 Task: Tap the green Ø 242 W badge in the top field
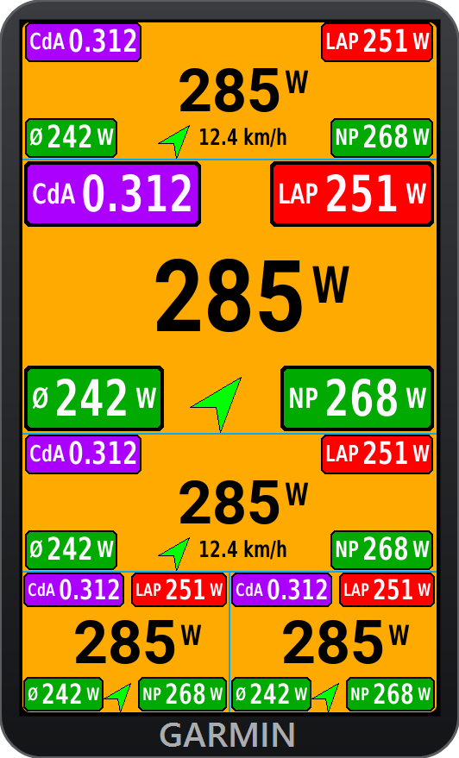pyautogui.click(x=71, y=138)
